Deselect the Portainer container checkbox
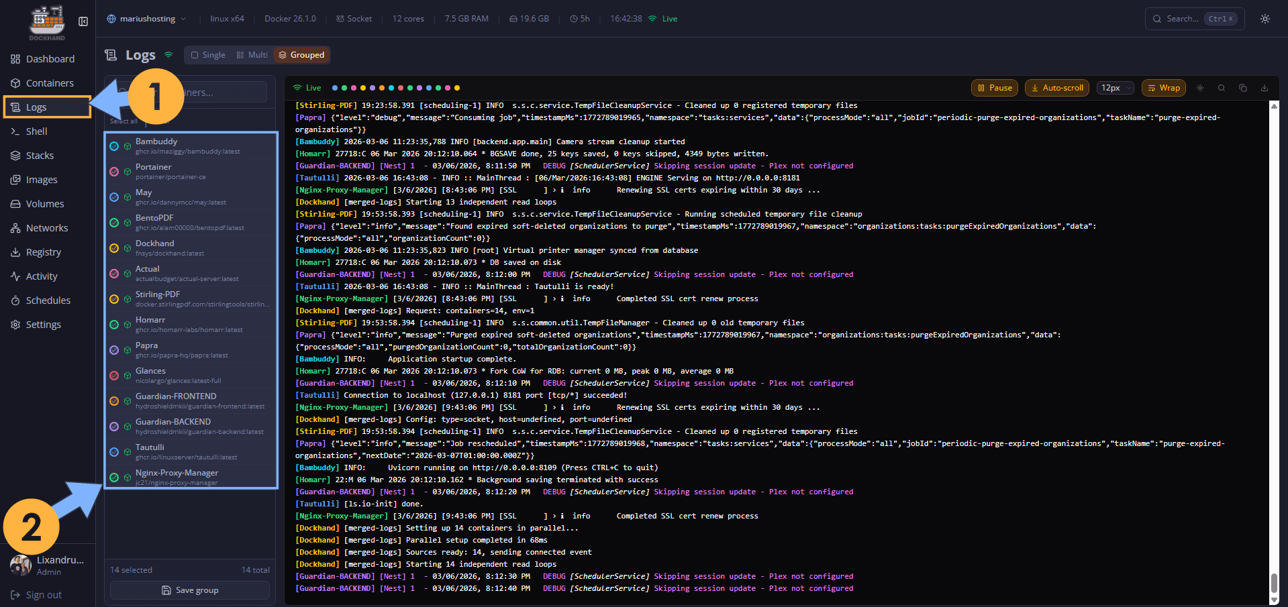1288x607 pixels. coord(114,171)
